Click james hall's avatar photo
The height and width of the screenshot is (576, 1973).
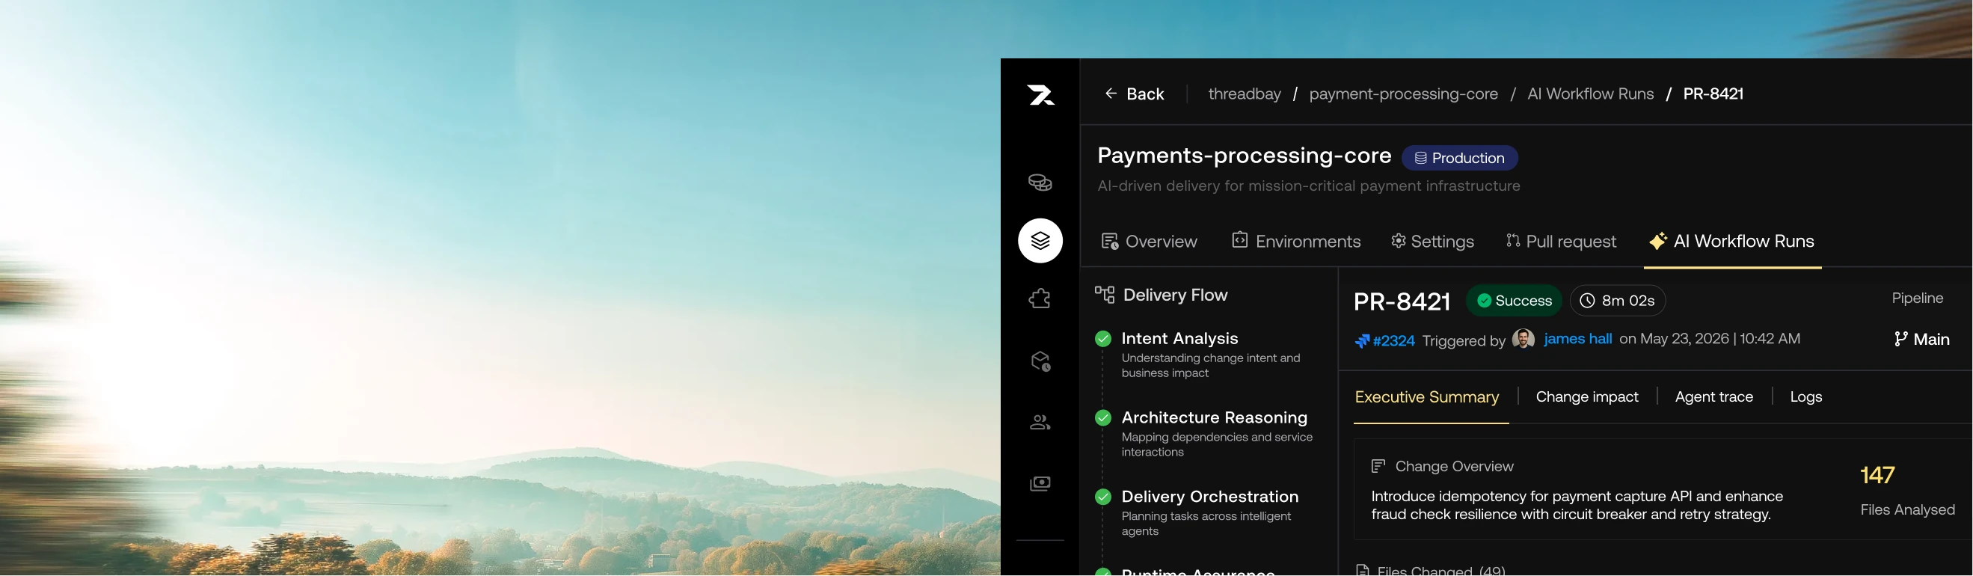coord(1524,339)
